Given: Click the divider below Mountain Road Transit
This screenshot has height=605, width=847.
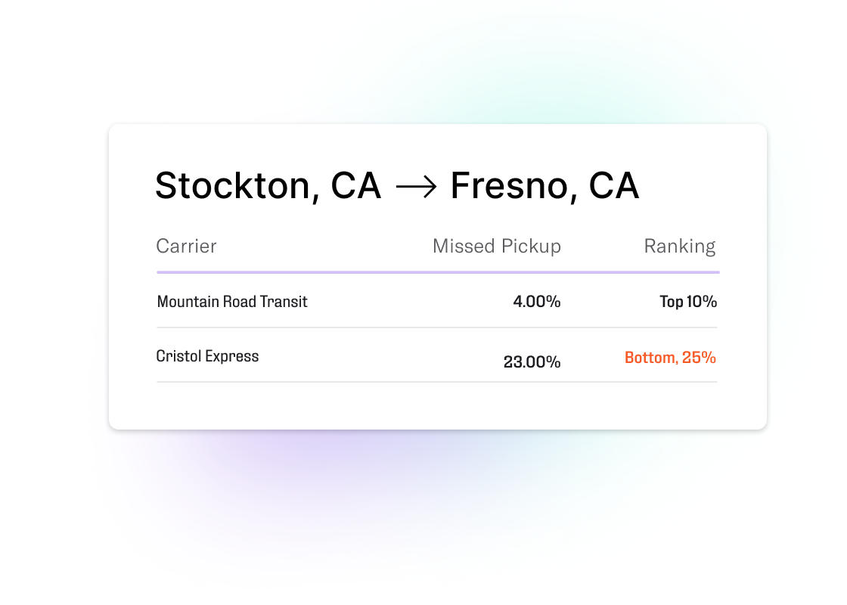Looking at the screenshot, I should click(437, 327).
